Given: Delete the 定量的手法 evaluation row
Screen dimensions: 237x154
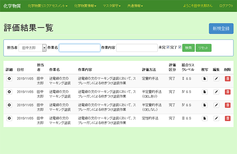Looking at the screenshot, I should pos(228,79).
